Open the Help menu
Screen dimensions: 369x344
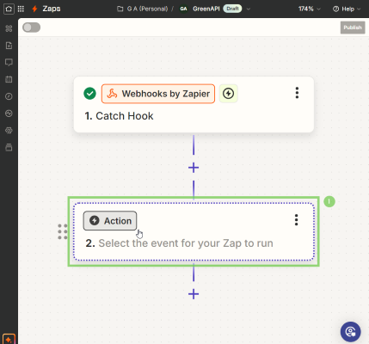(x=347, y=9)
